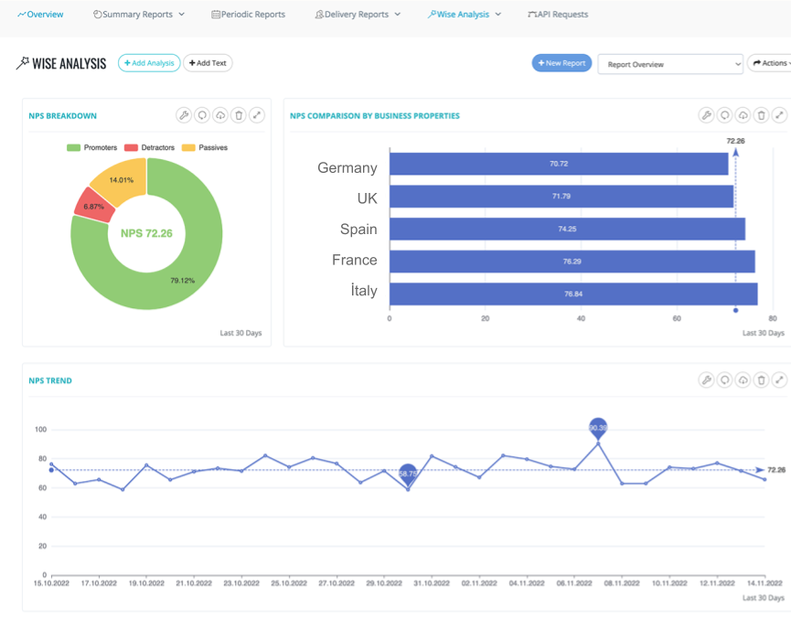The width and height of the screenshot is (791, 620).
Task: Toggle Promoters in the NPS Breakdown legend
Action: pyautogui.click(x=94, y=147)
